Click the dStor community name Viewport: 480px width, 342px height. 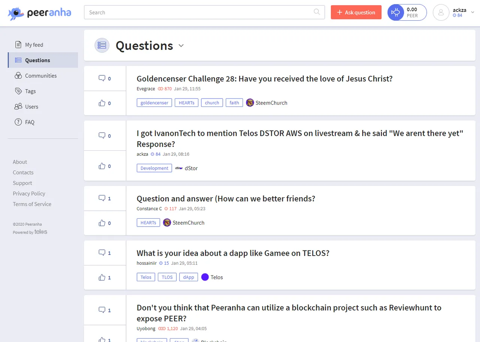(x=191, y=168)
